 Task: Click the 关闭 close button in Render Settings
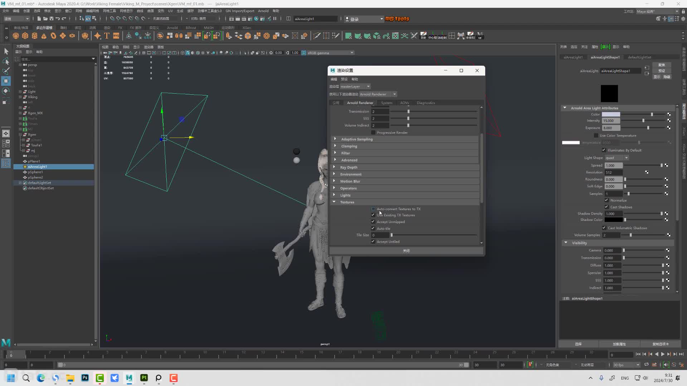tap(406, 251)
